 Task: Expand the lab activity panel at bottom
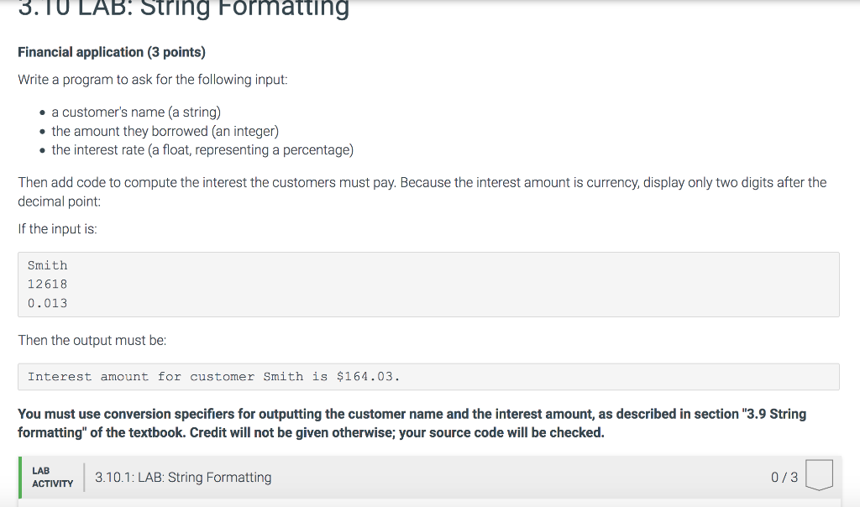point(428,476)
